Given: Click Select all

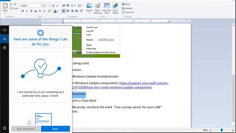Looking at the screenshot, I should [x=128, y=12].
